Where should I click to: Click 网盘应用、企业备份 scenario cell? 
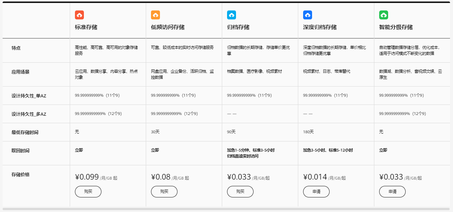point(182,74)
